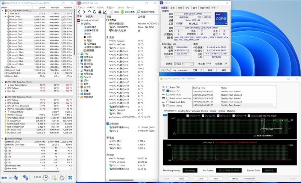The height and width of the screenshot is (183, 301).
Task: Click HWiNFO blue X close-sensors icon
Action: pos(70,178)
